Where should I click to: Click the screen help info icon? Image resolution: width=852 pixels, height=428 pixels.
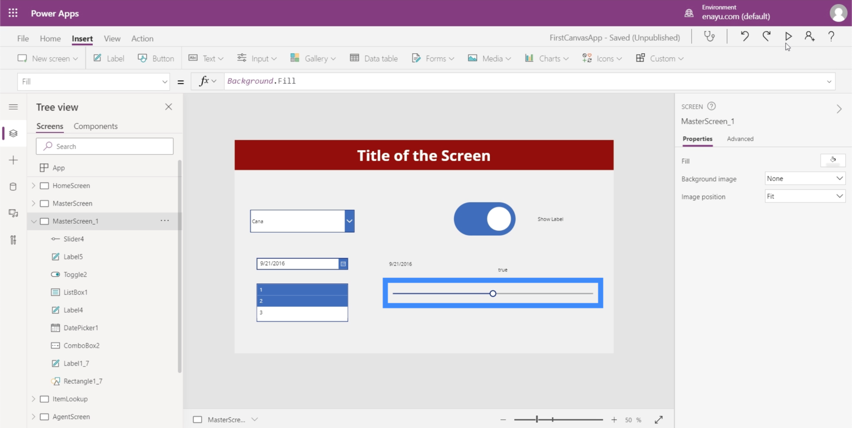tap(712, 106)
